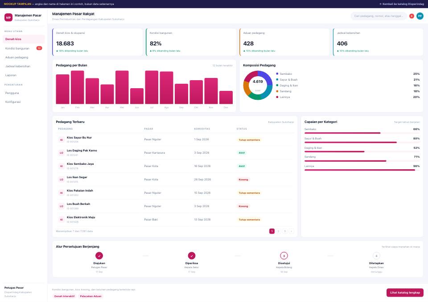The height and width of the screenshot is (302, 428).
Task: Click the Denah kios & okupansi card
Action: click(98, 42)
